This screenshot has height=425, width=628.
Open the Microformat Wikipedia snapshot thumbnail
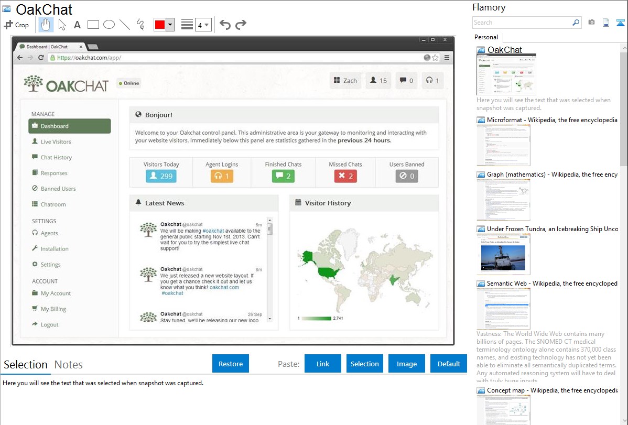(x=503, y=145)
